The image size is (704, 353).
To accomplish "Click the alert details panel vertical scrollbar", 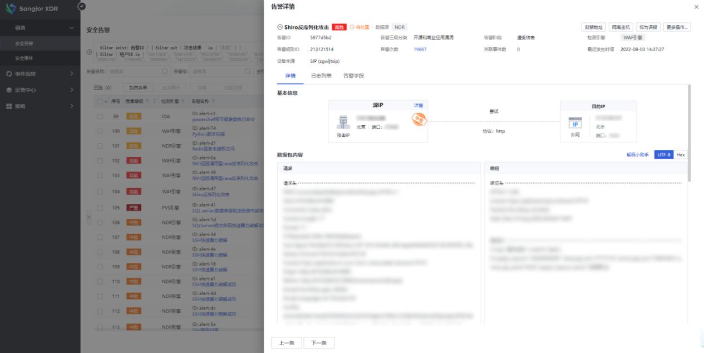I will coord(690,134).
